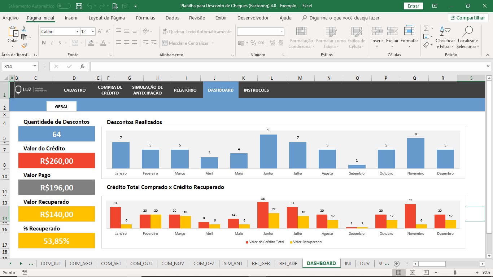Click CADASTRO in the sheet navigation

point(75,90)
